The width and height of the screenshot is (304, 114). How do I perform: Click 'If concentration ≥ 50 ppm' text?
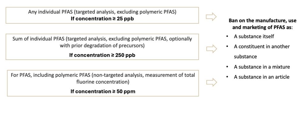103,91
